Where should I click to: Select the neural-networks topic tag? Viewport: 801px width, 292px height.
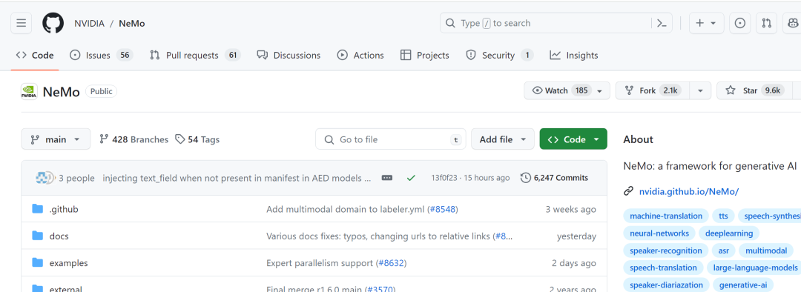click(659, 233)
